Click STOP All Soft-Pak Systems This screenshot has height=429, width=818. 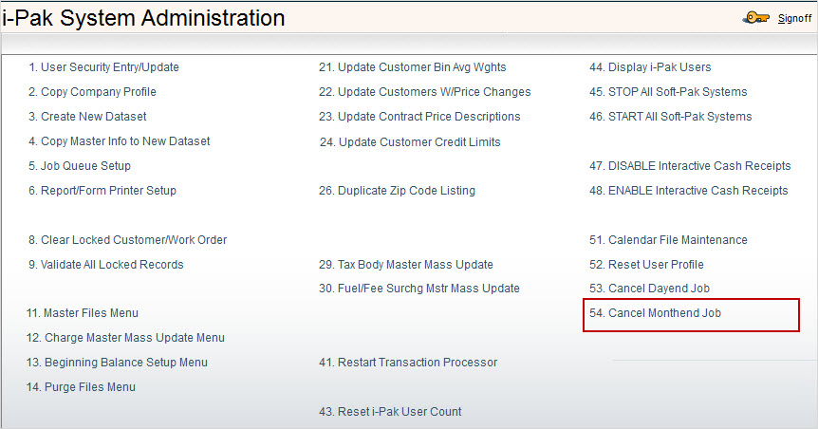[x=668, y=92]
